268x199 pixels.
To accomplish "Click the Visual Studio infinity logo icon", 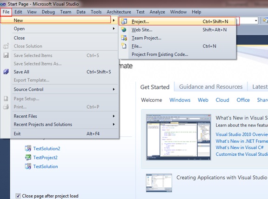I will [3, 4].
